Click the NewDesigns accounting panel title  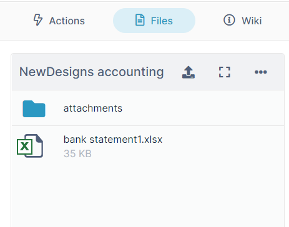click(92, 72)
